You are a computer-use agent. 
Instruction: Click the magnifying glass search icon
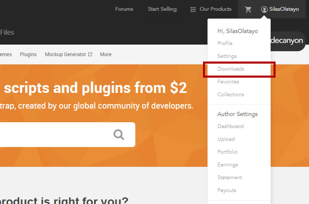(119, 135)
